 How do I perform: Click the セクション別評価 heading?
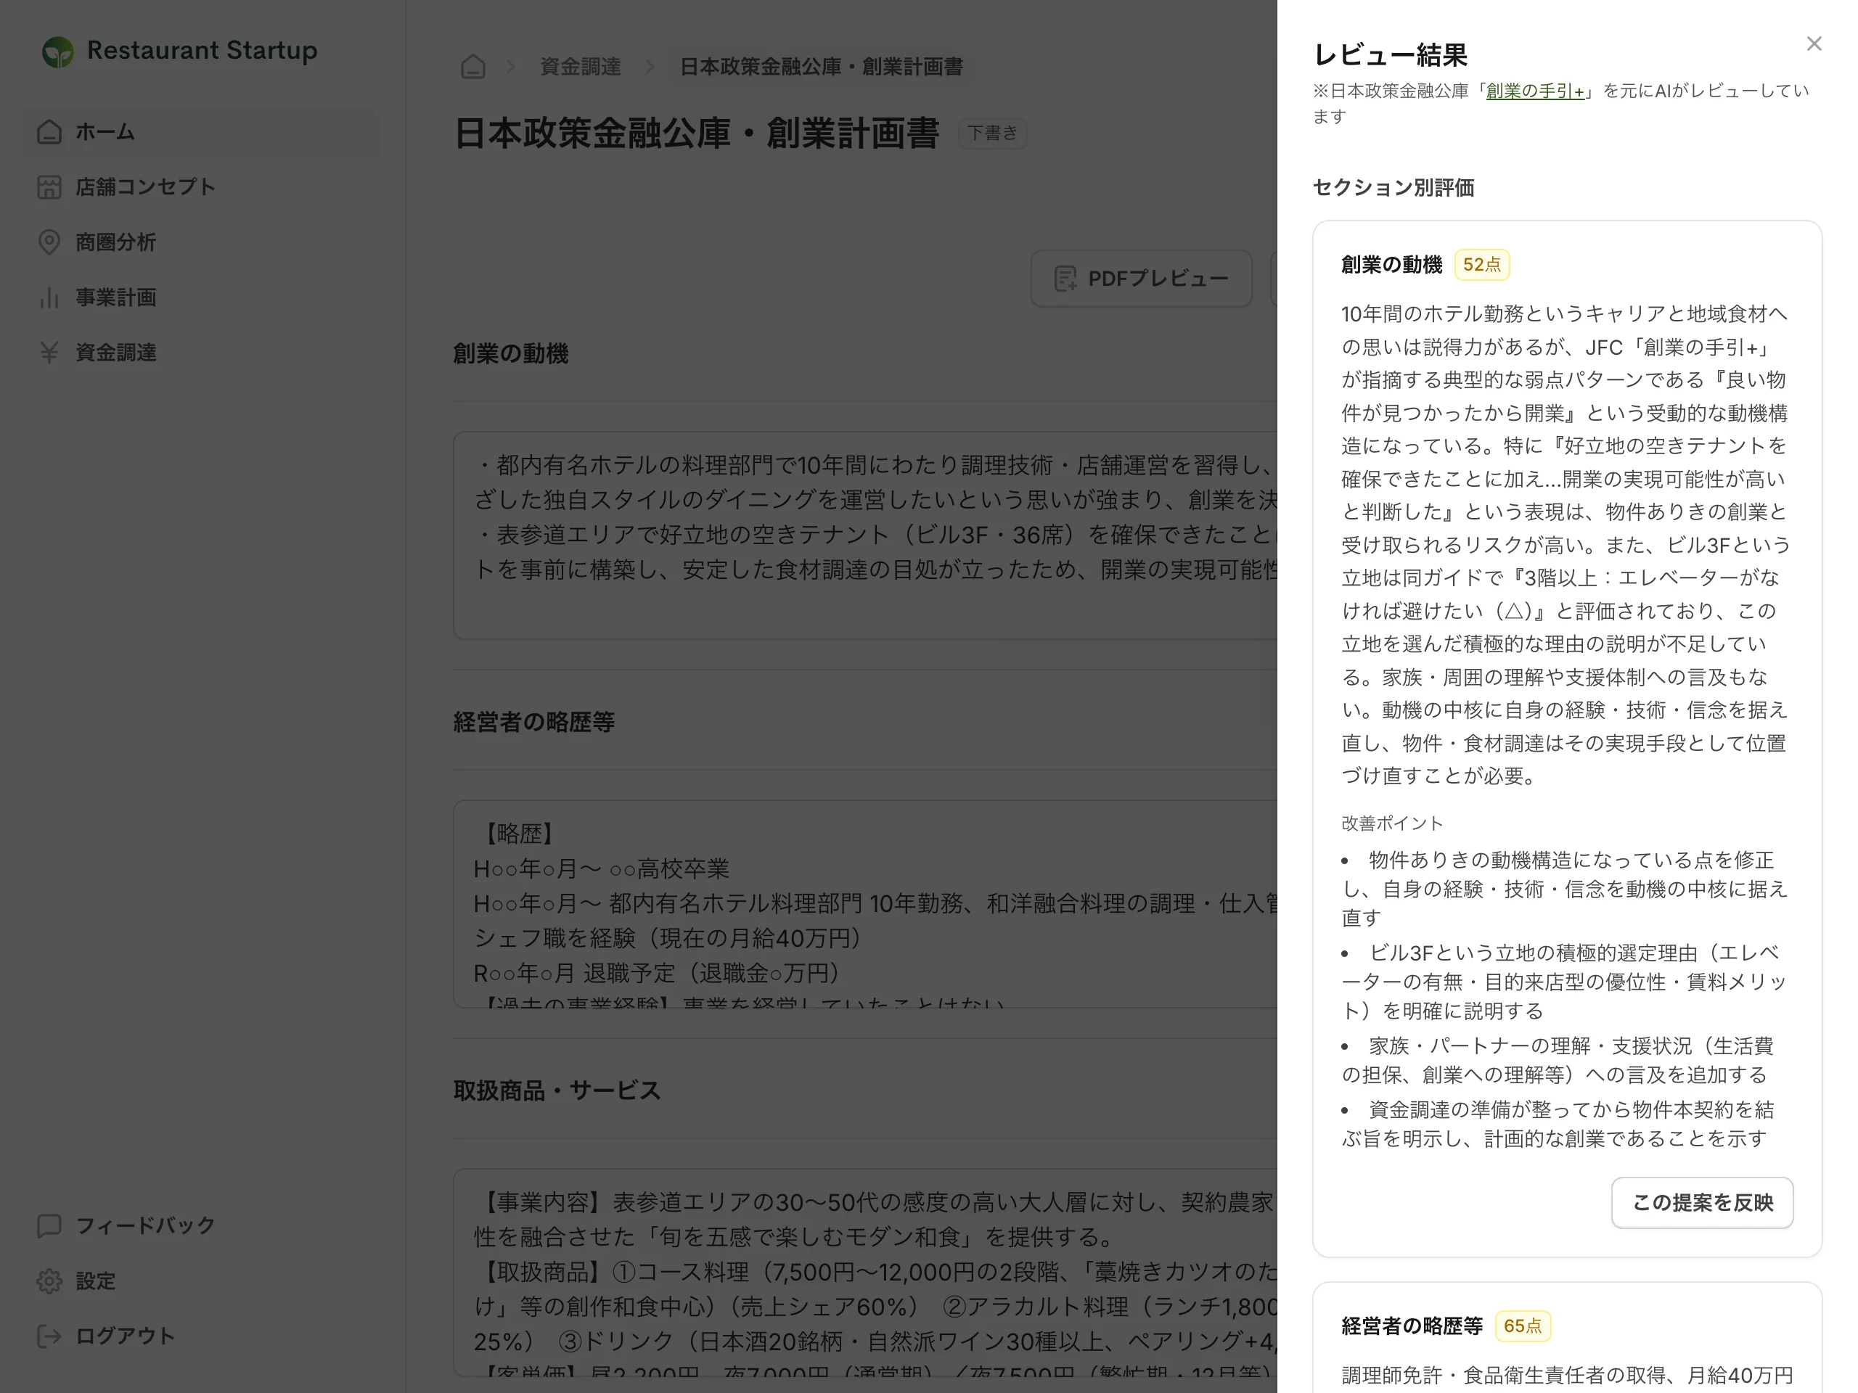[x=1393, y=187]
